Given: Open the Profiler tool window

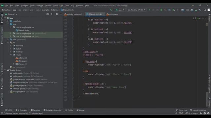Looking at the screenshot, I should [x=69, y=110].
